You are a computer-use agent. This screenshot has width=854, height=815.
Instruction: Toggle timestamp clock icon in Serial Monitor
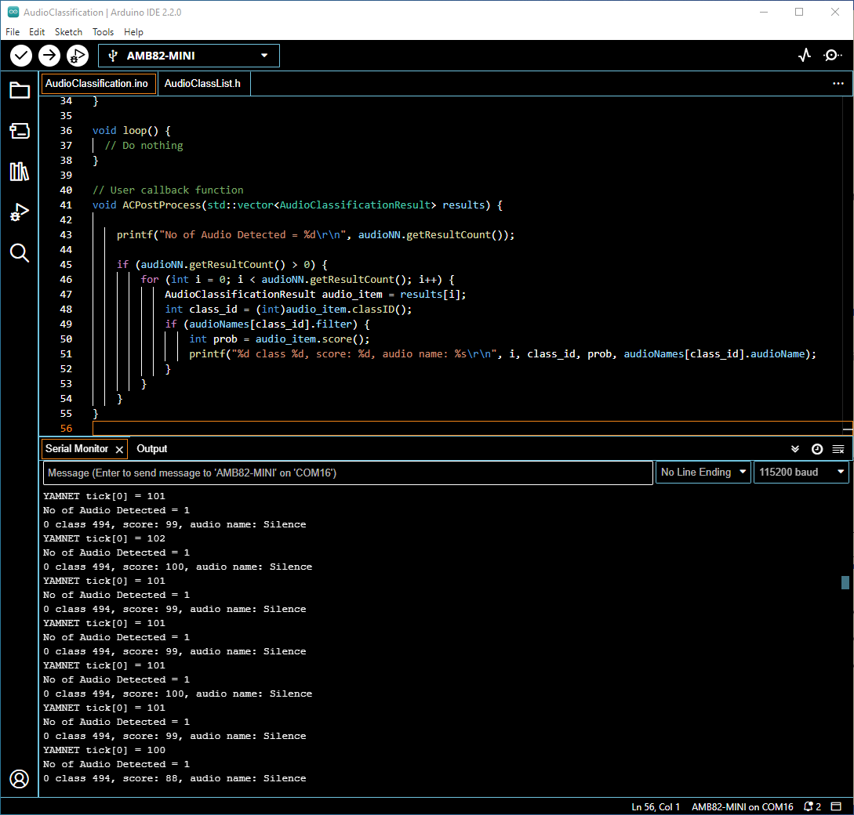(x=817, y=449)
